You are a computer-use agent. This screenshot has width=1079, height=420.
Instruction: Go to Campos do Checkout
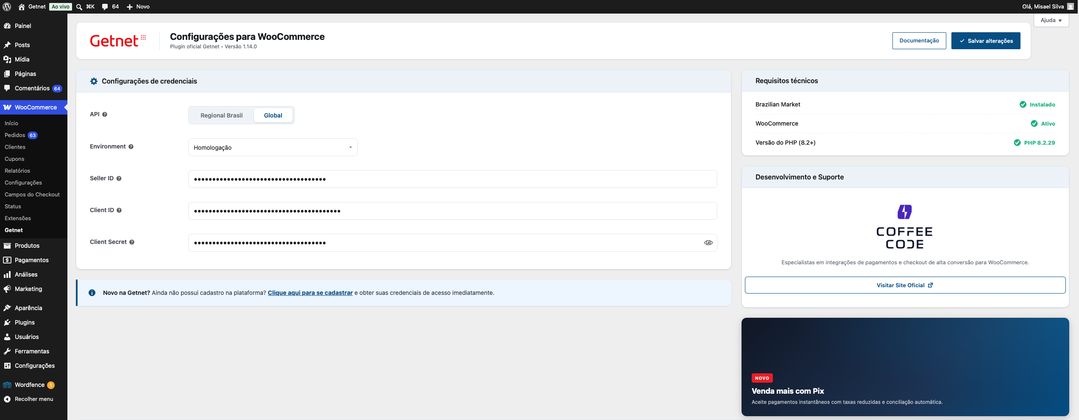coord(32,195)
